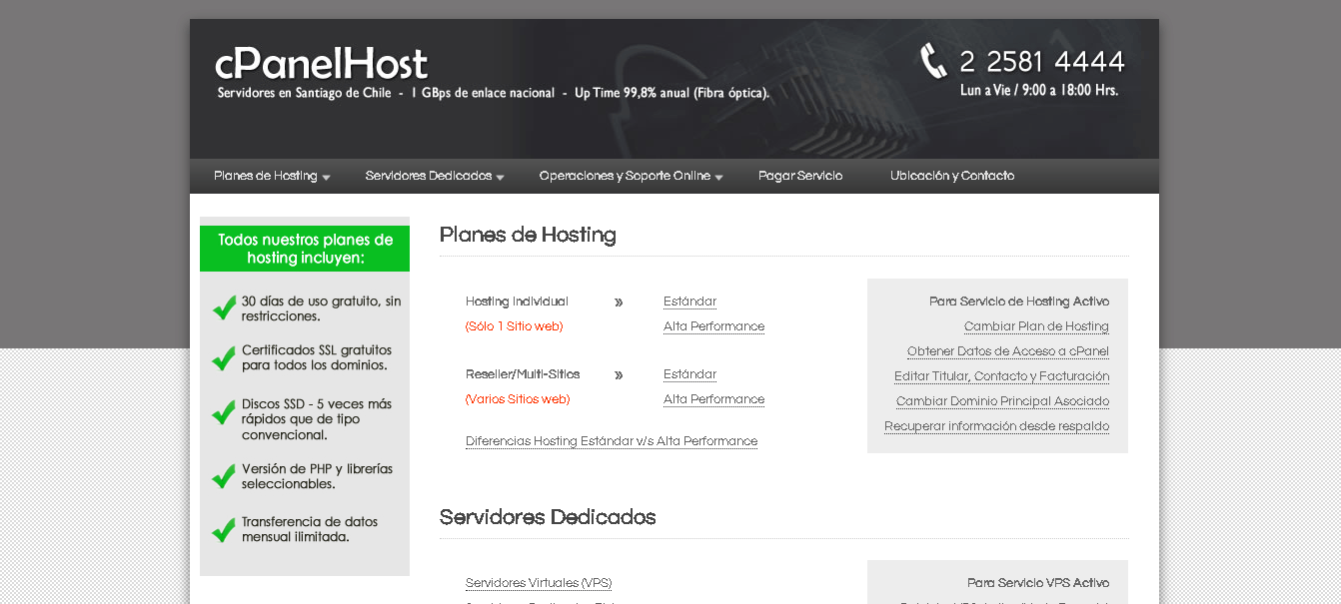
Task: Click Lun a Vie / 9:00 a 18:00 Hrs. text
Action: (x=1039, y=90)
